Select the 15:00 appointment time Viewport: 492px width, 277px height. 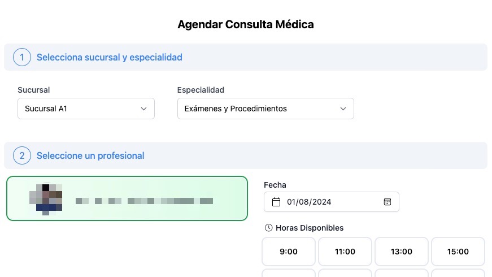(x=458, y=252)
